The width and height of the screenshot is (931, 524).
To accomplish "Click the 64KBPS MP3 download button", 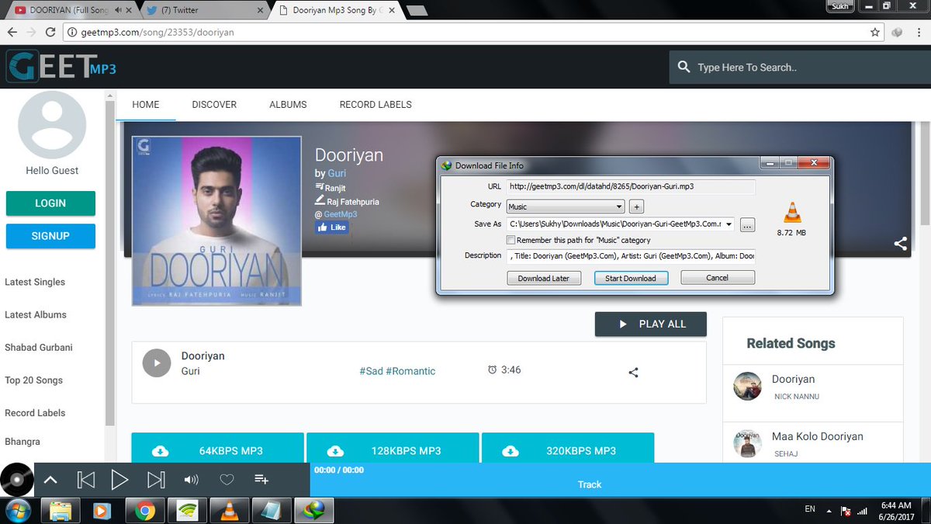I will (217, 450).
